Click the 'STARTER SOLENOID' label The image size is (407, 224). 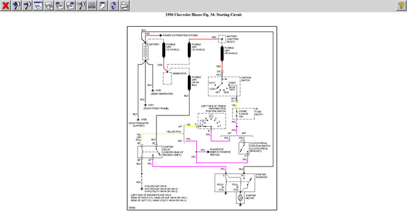pos(262,176)
